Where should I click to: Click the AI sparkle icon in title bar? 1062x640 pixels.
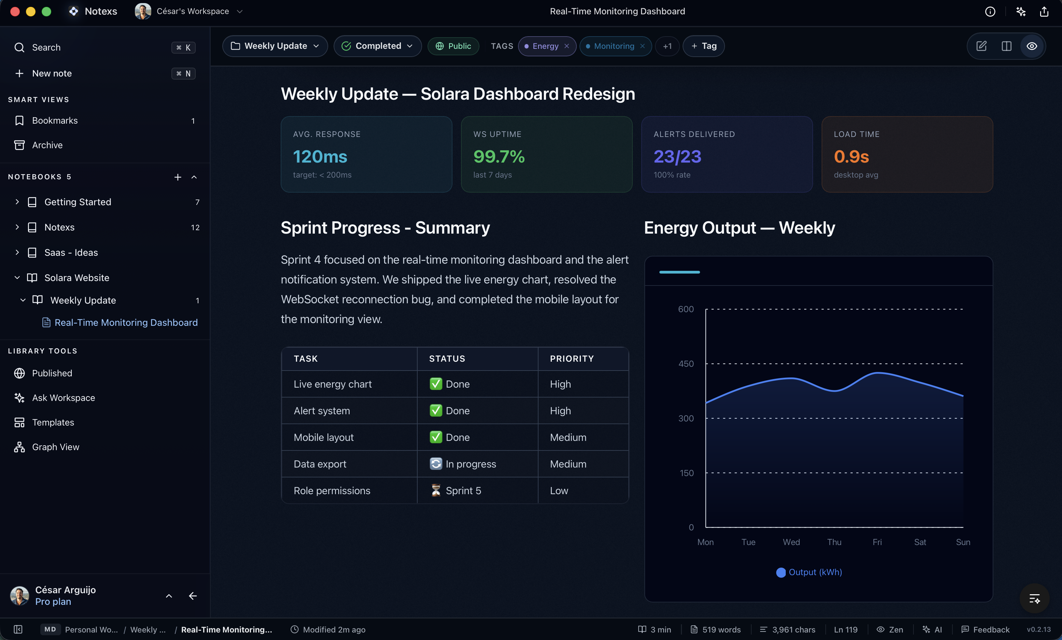pos(1021,12)
